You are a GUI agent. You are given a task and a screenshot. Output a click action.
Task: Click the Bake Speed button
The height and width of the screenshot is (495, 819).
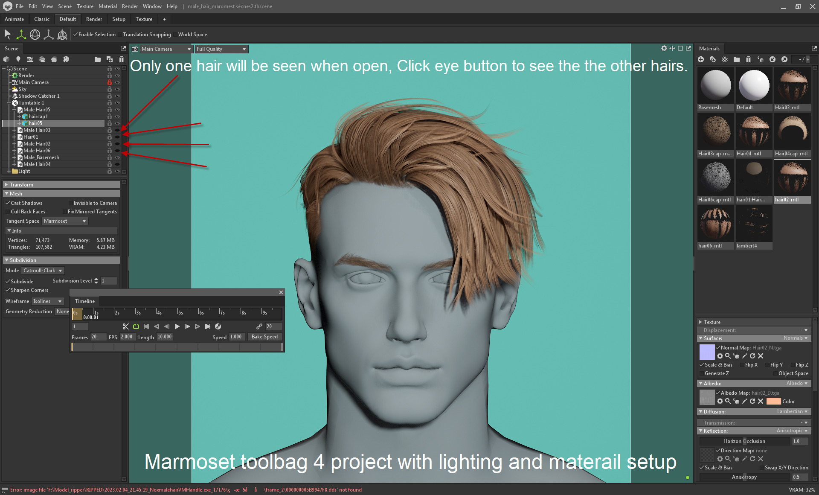[x=264, y=337]
